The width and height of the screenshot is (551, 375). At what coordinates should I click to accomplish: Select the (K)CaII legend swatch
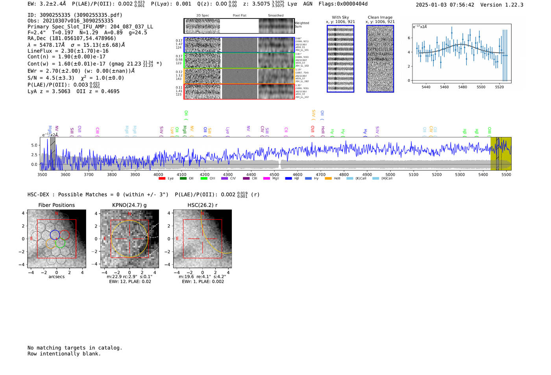[x=349, y=179]
